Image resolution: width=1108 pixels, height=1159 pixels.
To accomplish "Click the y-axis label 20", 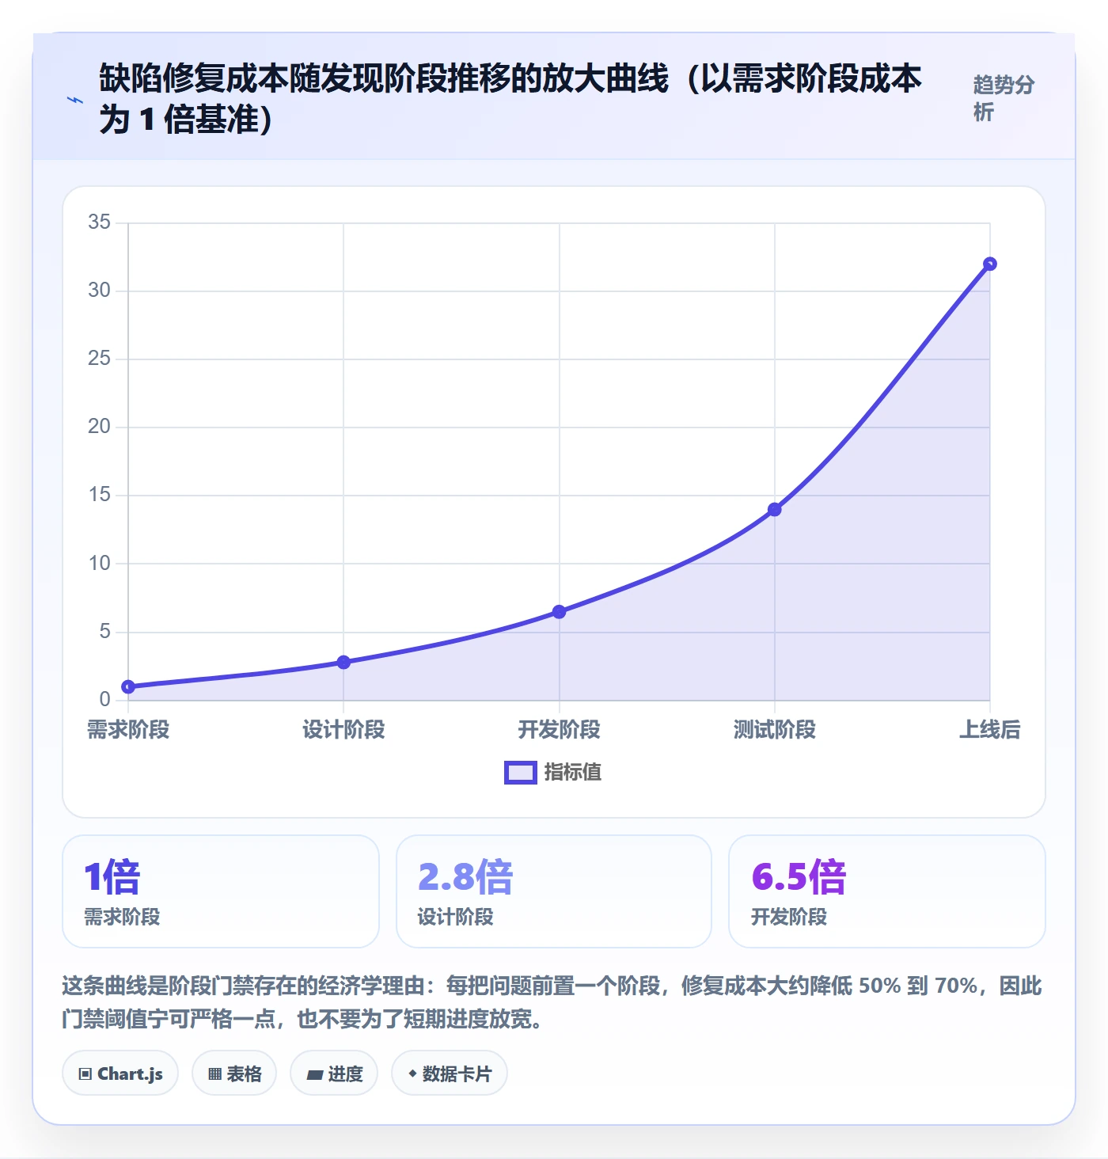I will point(100,427).
